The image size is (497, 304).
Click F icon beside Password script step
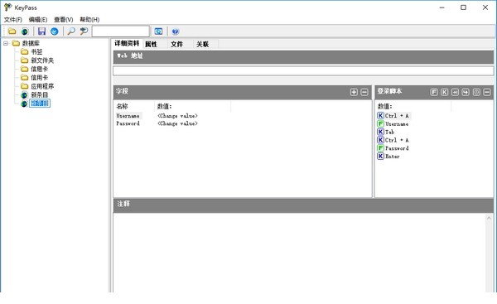380,147
